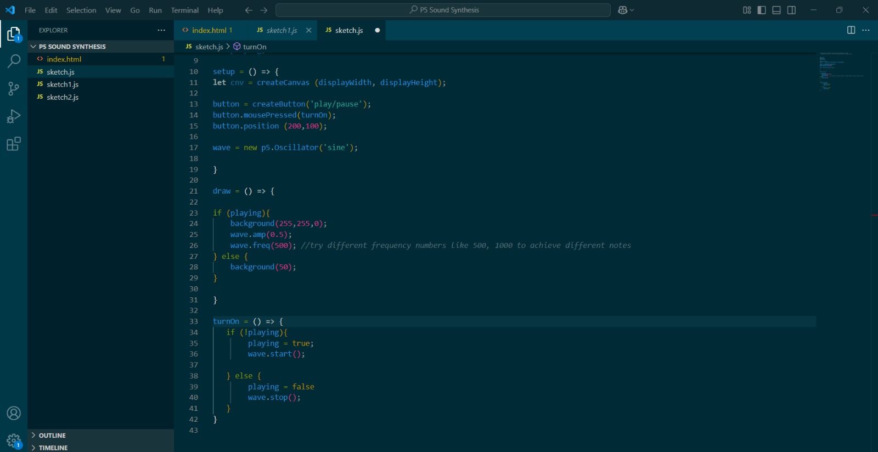Click line number 33 in gutter

[x=194, y=321]
